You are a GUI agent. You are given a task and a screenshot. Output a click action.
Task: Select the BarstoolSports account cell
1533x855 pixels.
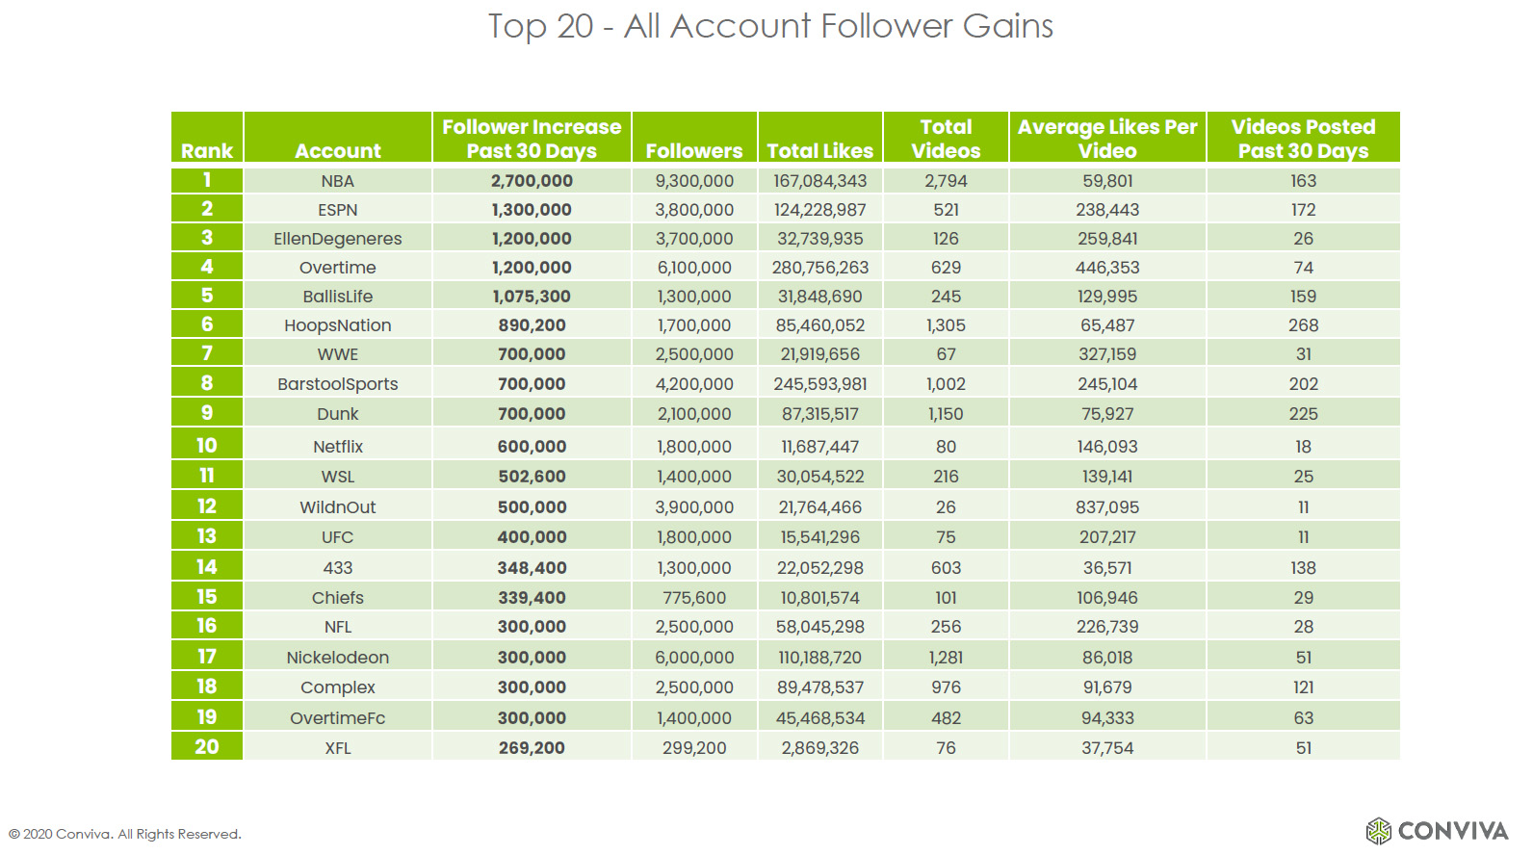[338, 384]
